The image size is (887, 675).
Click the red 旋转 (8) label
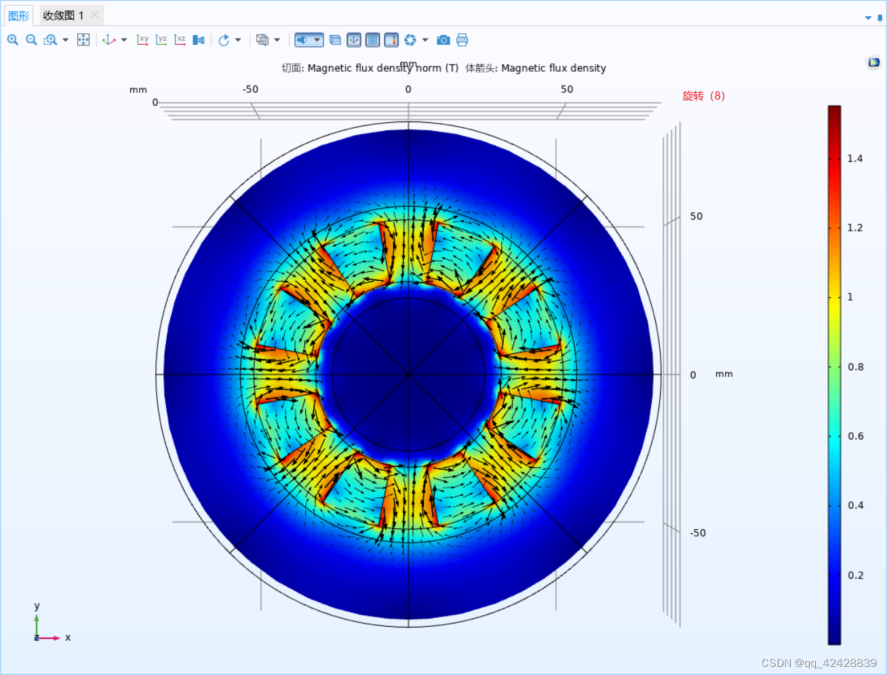(x=704, y=96)
